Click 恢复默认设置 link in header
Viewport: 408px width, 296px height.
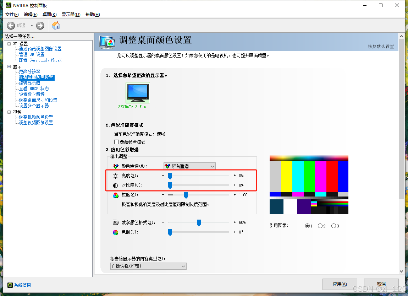pos(381,47)
